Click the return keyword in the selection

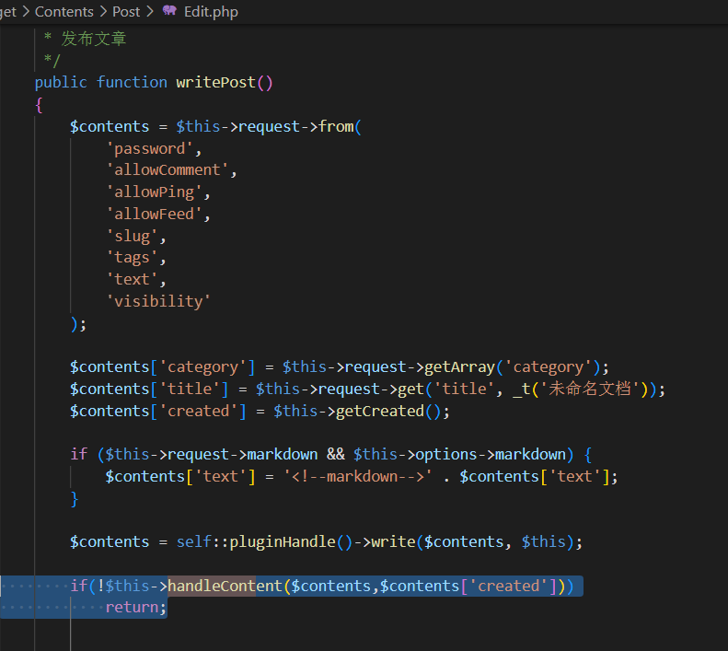134,608
